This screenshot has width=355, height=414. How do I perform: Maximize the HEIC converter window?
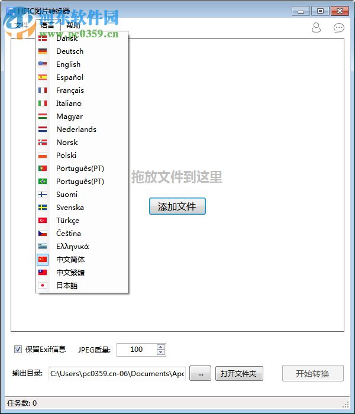pyautogui.click(x=320, y=11)
